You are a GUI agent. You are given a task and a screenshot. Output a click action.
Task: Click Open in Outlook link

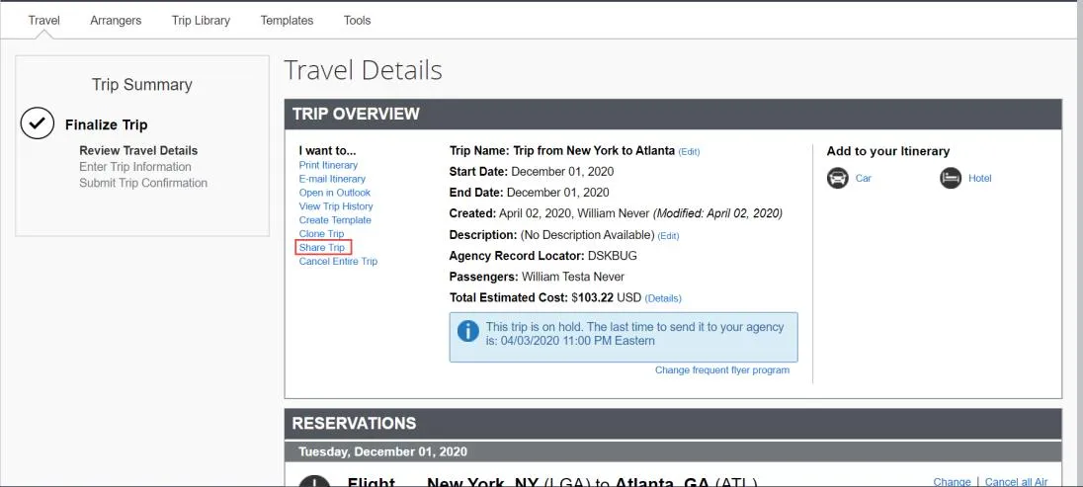pos(334,193)
